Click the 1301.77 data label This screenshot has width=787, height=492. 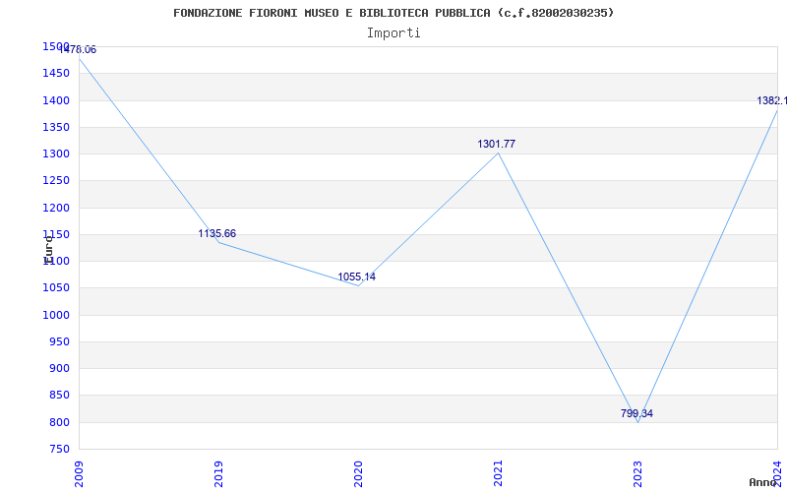click(497, 144)
